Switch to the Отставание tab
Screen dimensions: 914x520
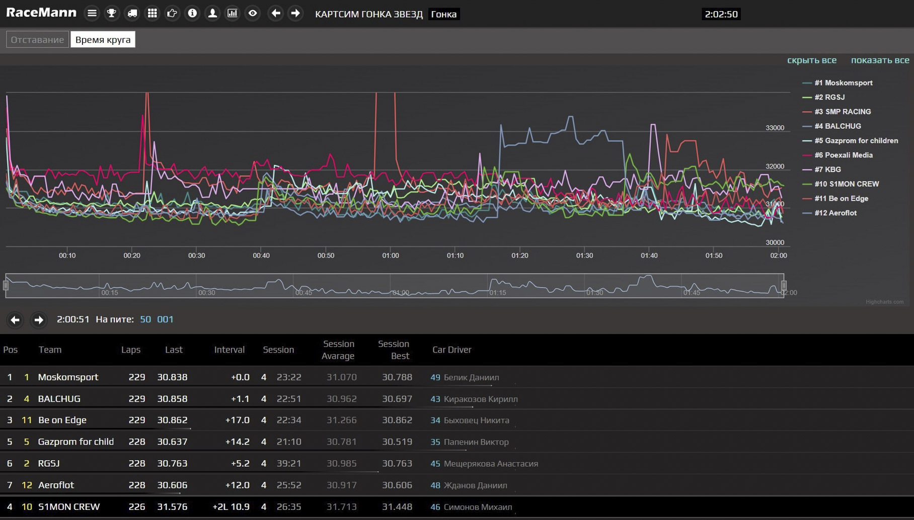pos(37,40)
